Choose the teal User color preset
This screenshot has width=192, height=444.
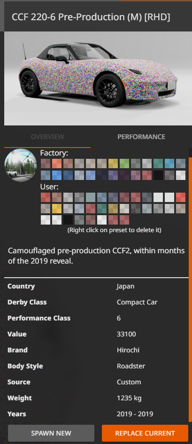pos(102,209)
